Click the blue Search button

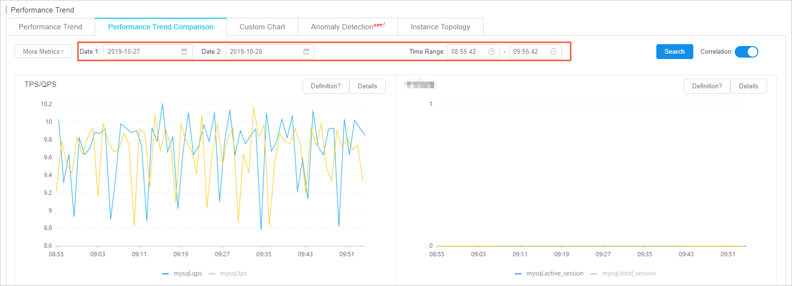[674, 52]
